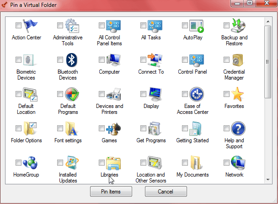Click the Devices and Printers icon
The image size is (278, 204).
(113, 94)
